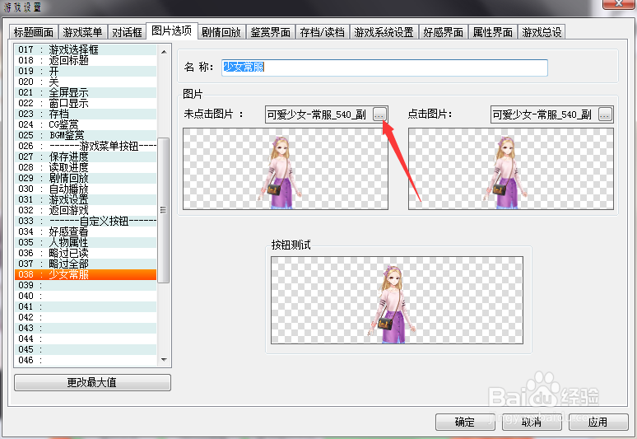
Task: Click the 未点击图片 preview thumbnail
Action: [x=286, y=169]
